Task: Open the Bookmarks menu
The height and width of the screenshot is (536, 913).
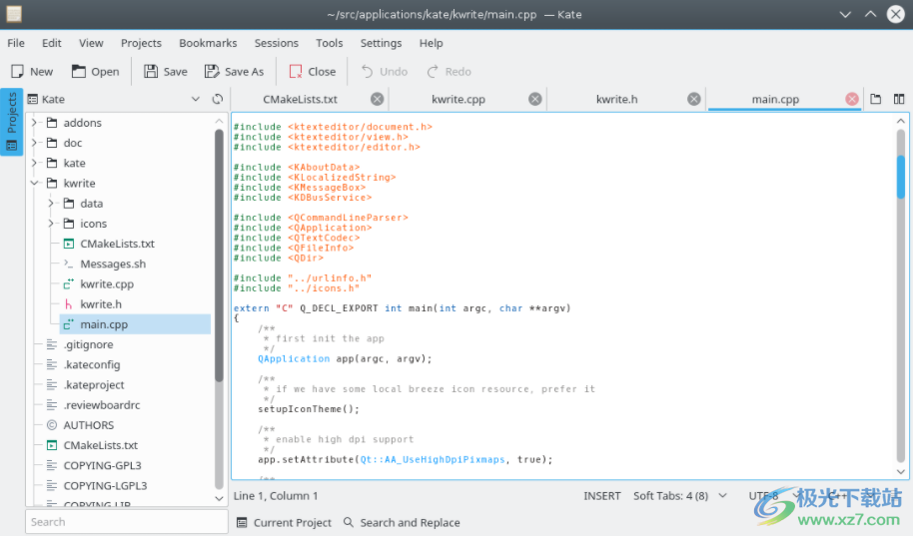Action: tap(208, 43)
